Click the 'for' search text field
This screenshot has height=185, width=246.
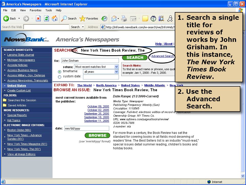pyautogui.click(x=90, y=61)
